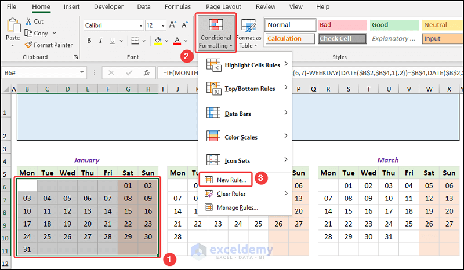Open font color dropdown arrow

[x=186, y=41]
